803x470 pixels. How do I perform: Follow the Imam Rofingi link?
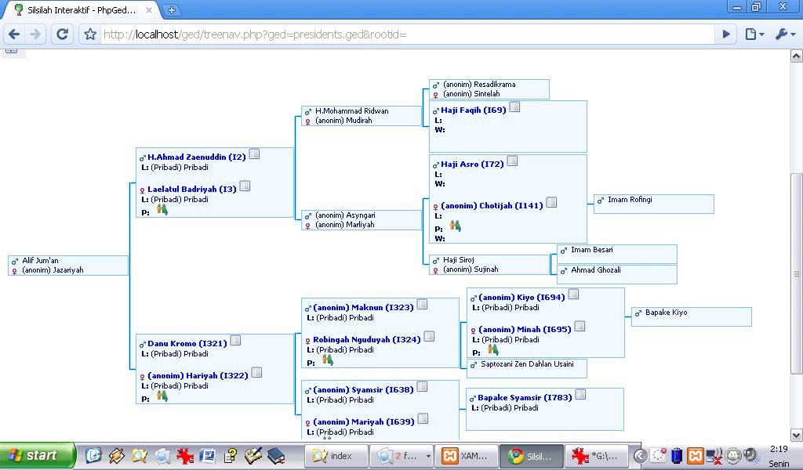631,200
